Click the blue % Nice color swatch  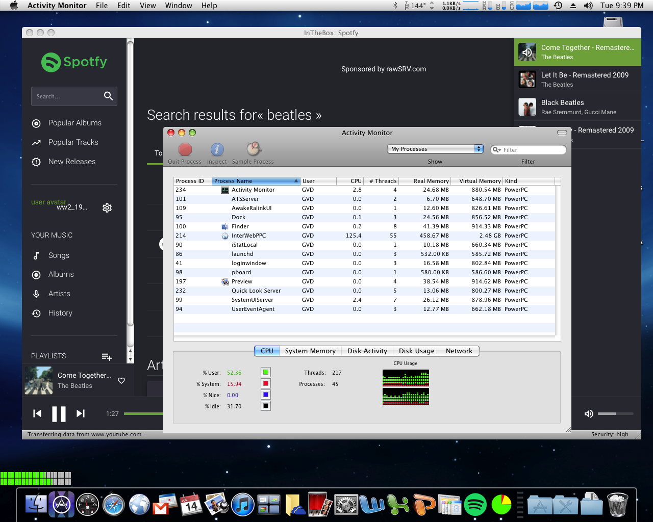pyautogui.click(x=266, y=395)
